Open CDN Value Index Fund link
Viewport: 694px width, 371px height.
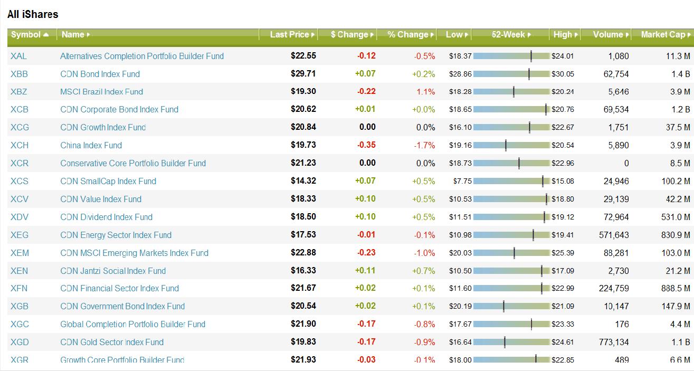point(101,199)
